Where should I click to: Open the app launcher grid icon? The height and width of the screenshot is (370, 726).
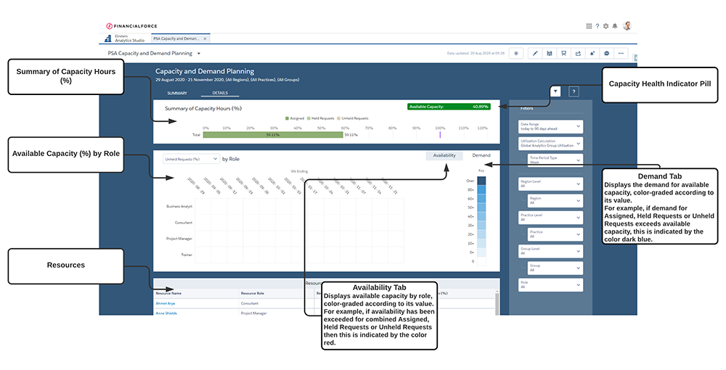point(589,26)
